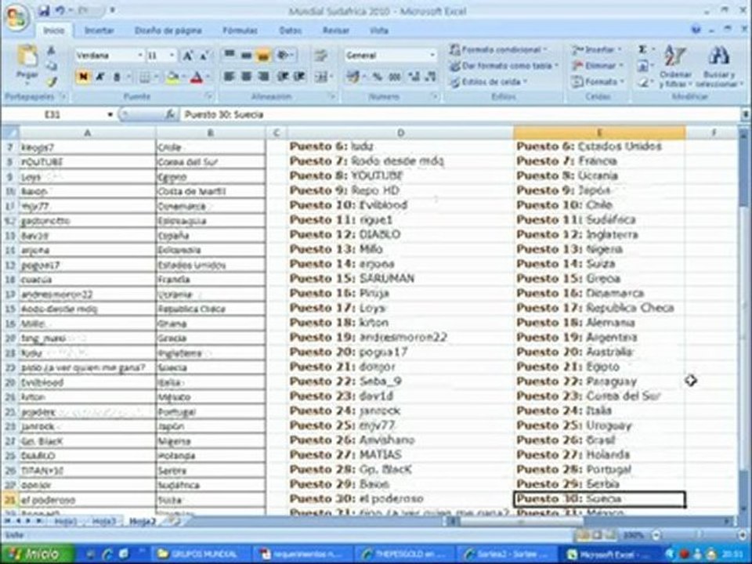This screenshot has width=752, height=564.
Task: Click the Windows Inicio start button
Action: coord(38,554)
